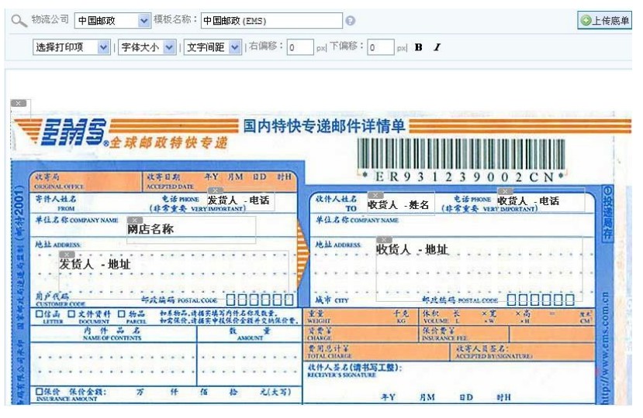Open the 选择打印项 dropdown
Viewport: 643px width, 418px height.
(71, 47)
